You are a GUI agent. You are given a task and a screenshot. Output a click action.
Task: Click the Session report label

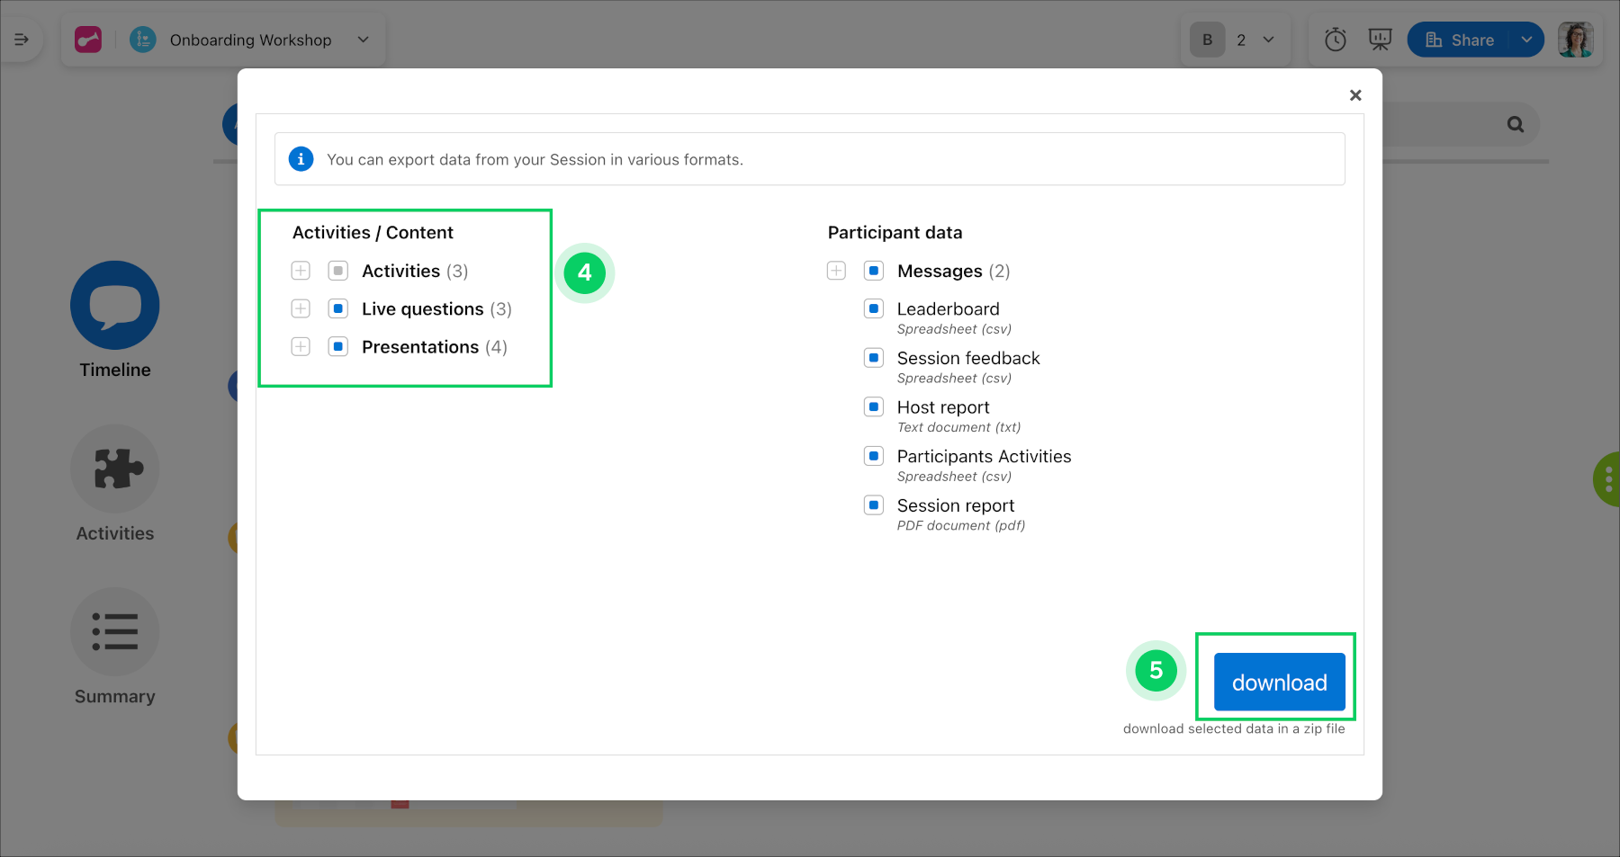point(956,505)
